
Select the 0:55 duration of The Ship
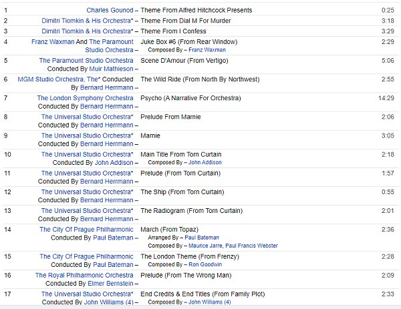pos(388,192)
